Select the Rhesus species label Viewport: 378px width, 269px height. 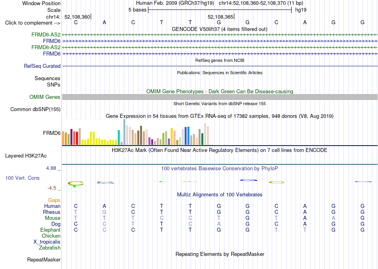tap(52, 212)
